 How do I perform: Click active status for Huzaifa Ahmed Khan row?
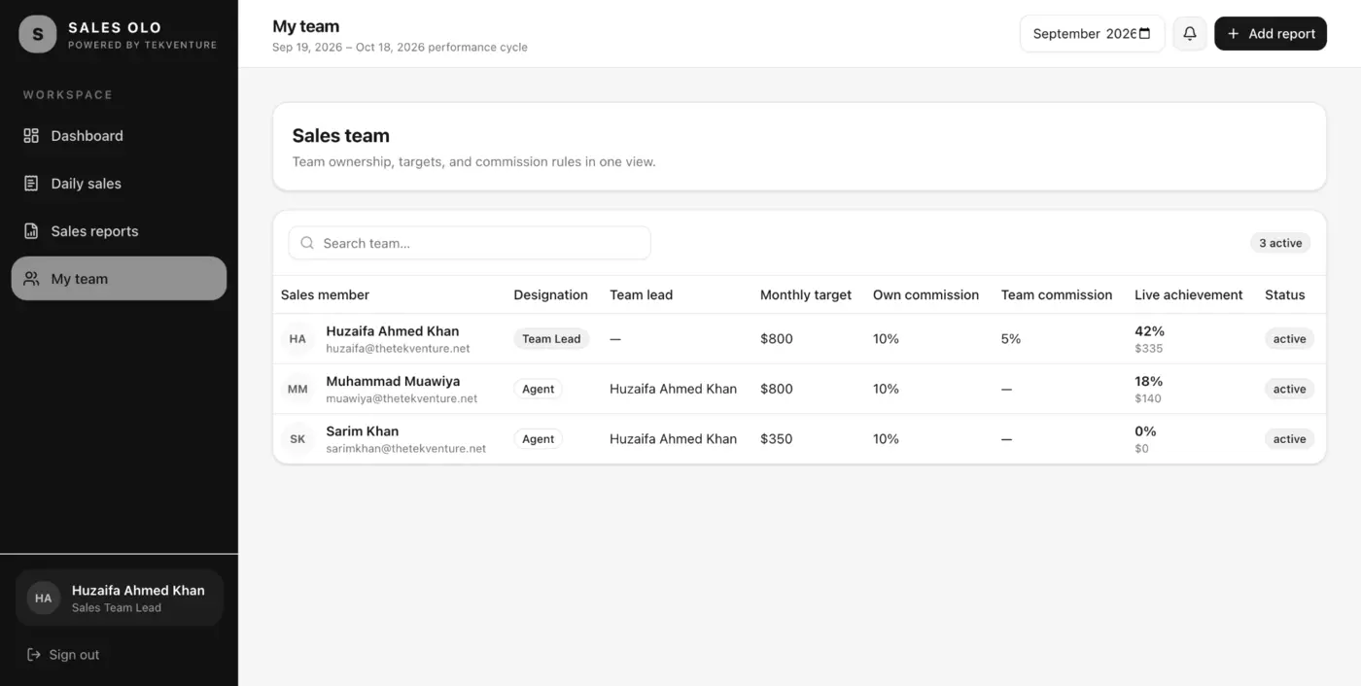pos(1289,339)
